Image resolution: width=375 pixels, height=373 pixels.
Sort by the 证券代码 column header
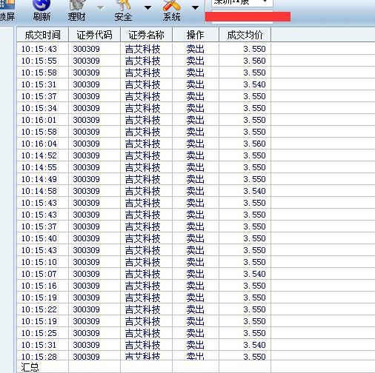[x=94, y=35]
